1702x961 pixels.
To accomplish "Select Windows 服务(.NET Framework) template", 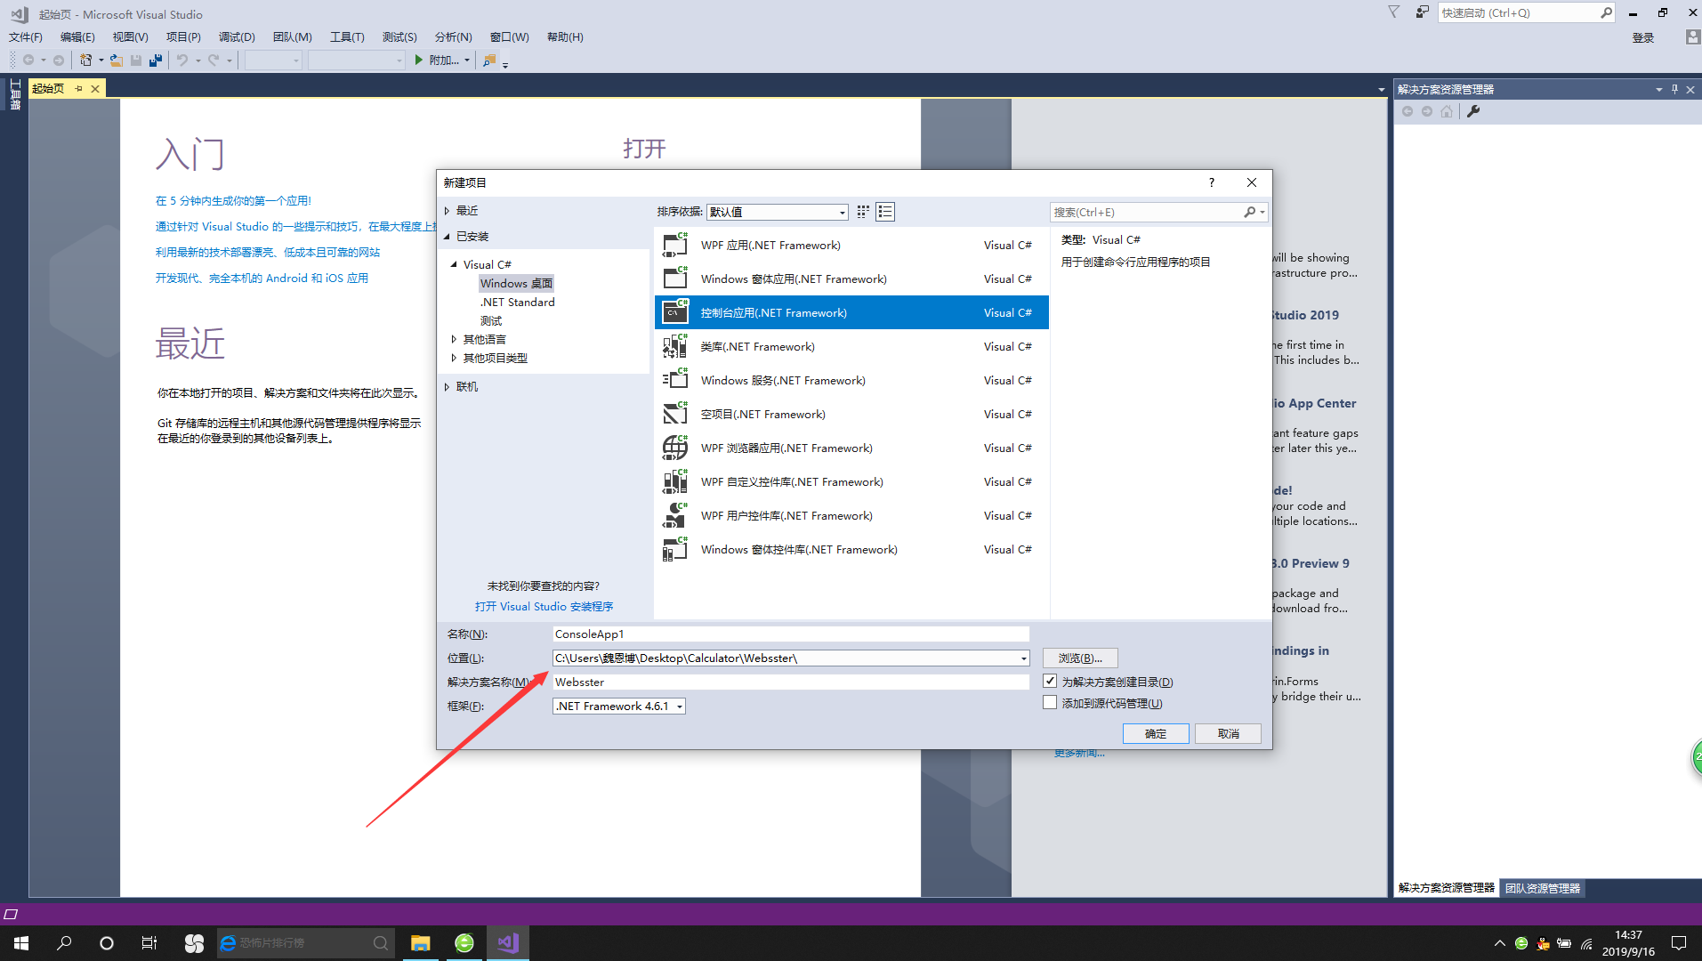I will [851, 380].
